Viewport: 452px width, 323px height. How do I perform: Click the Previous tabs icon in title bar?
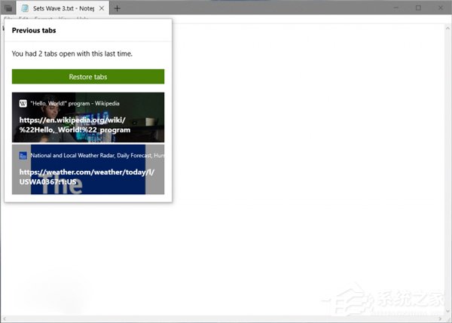pos(8,8)
